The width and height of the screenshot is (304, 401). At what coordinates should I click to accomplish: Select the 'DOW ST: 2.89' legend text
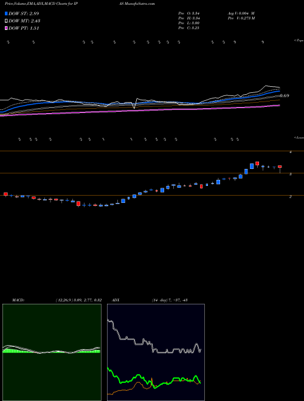click(24, 13)
